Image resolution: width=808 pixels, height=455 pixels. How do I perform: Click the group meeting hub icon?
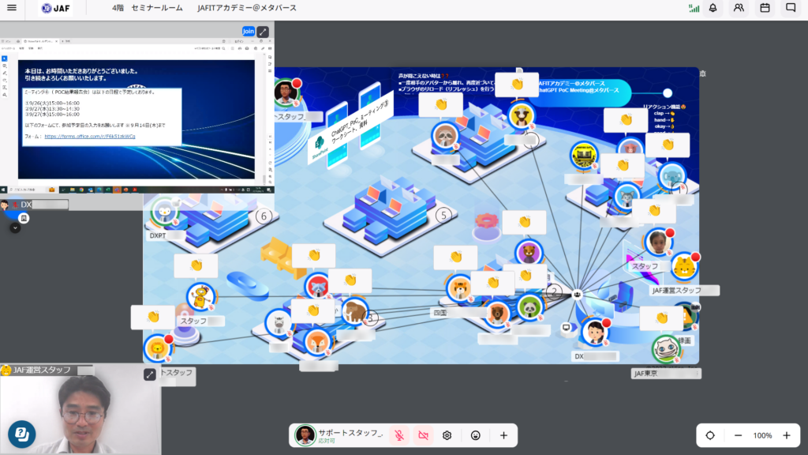577,295
